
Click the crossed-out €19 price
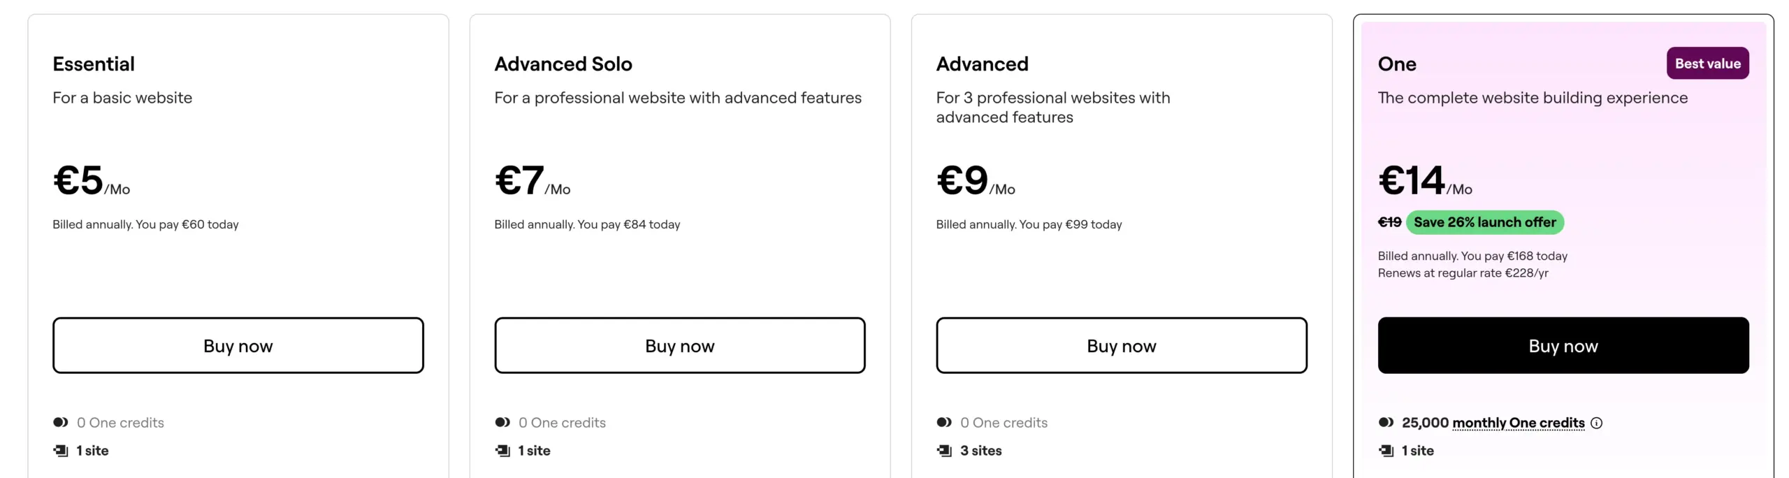click(1389, 222)
